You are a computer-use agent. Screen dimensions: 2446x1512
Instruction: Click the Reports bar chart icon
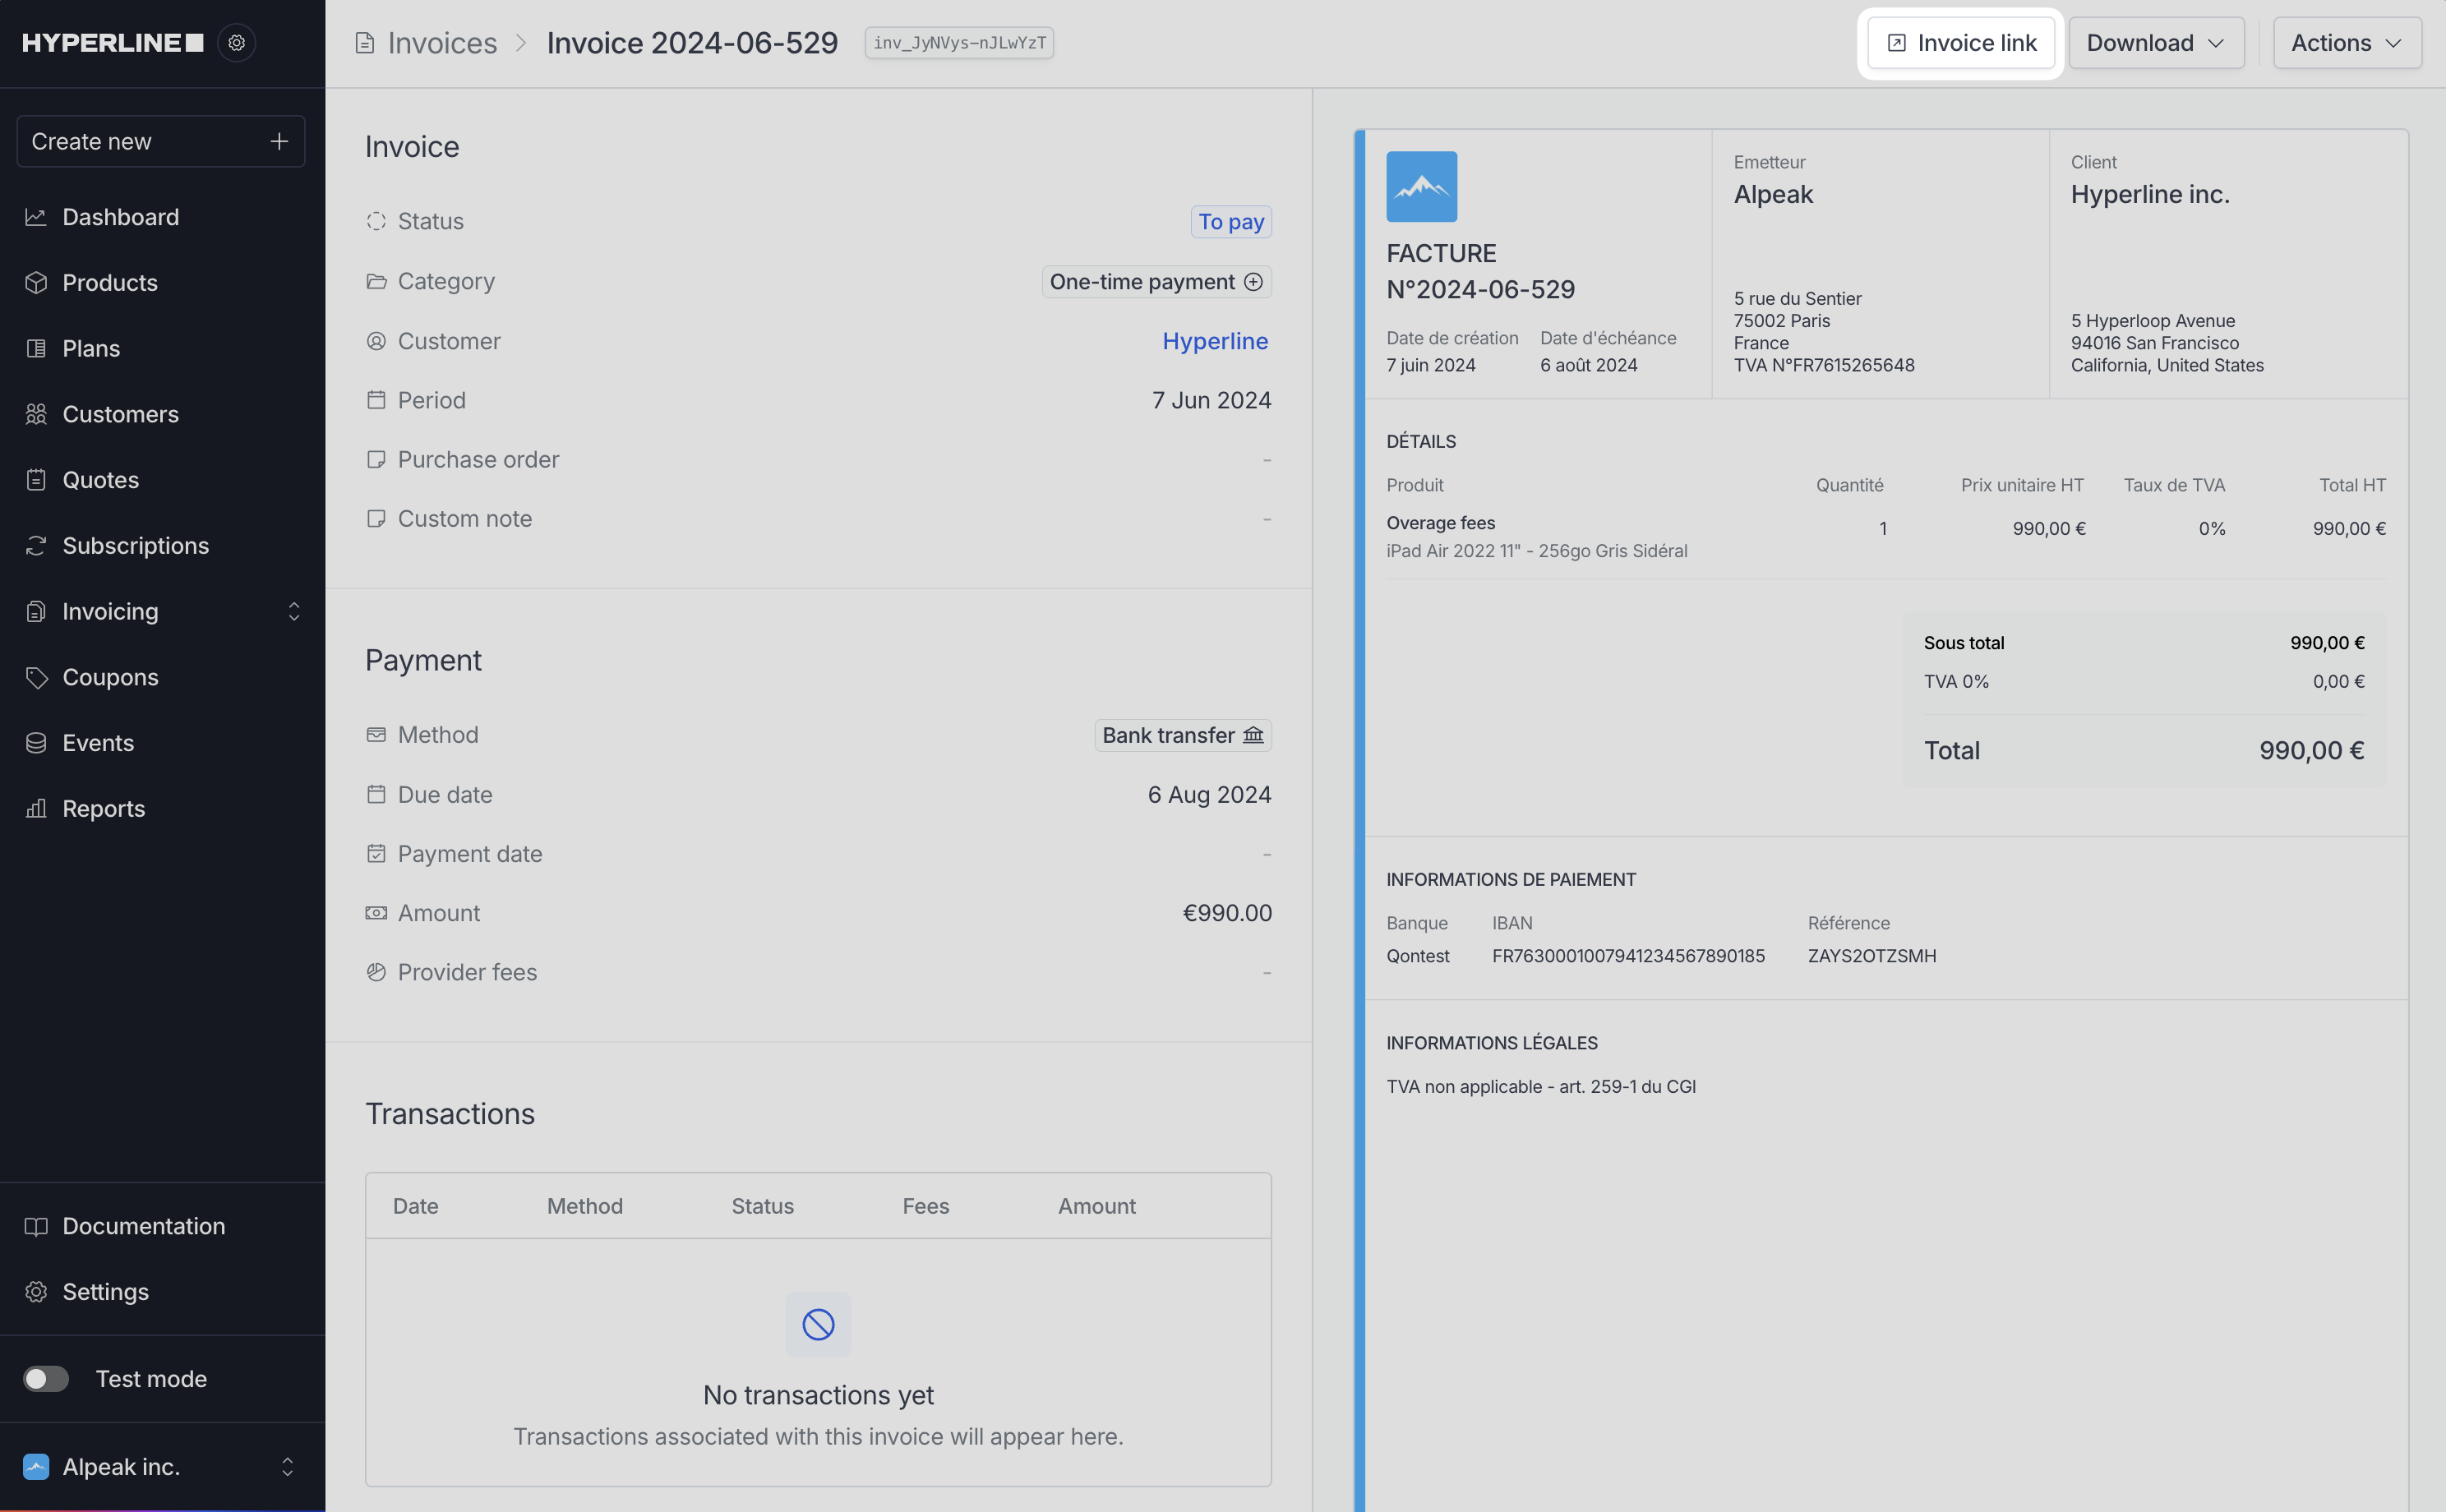[x=36, y=808]
